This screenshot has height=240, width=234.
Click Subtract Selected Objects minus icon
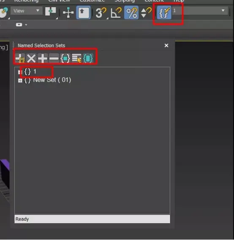click(54, 58)
